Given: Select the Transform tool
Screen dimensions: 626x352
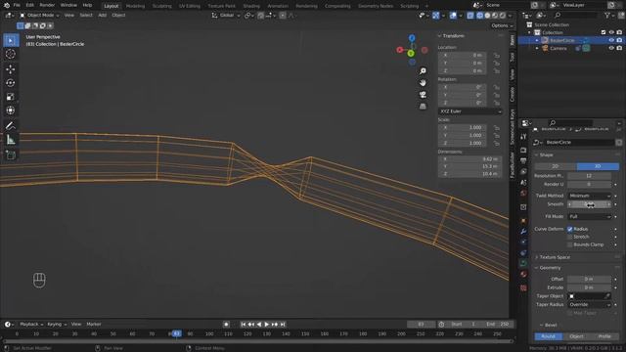Looking at the screenshot, I should click(x=11, y=110).
